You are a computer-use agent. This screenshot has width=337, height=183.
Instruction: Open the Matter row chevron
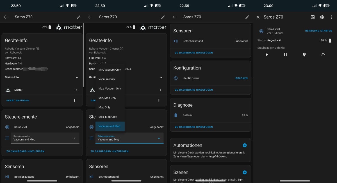(76, 90)
